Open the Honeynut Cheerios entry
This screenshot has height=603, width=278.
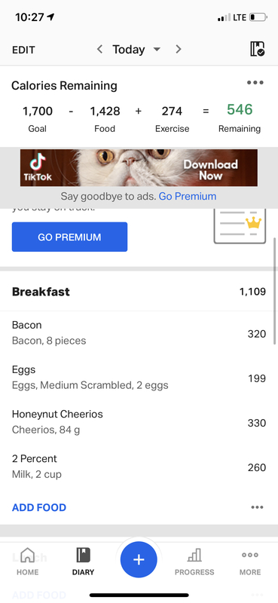[x=139, y=422]
